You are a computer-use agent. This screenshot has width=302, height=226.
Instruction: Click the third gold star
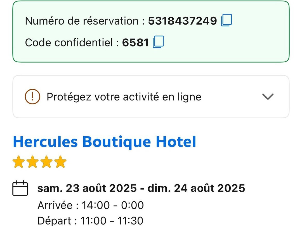pos(46,162)
